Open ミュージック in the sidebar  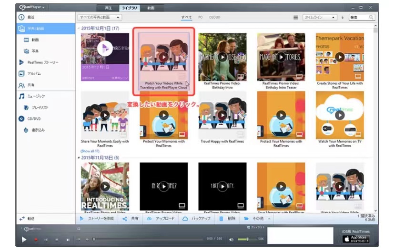tap(46, 96)
